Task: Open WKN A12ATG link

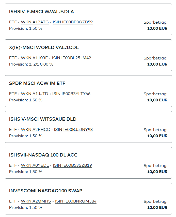Action: [35, 22]
